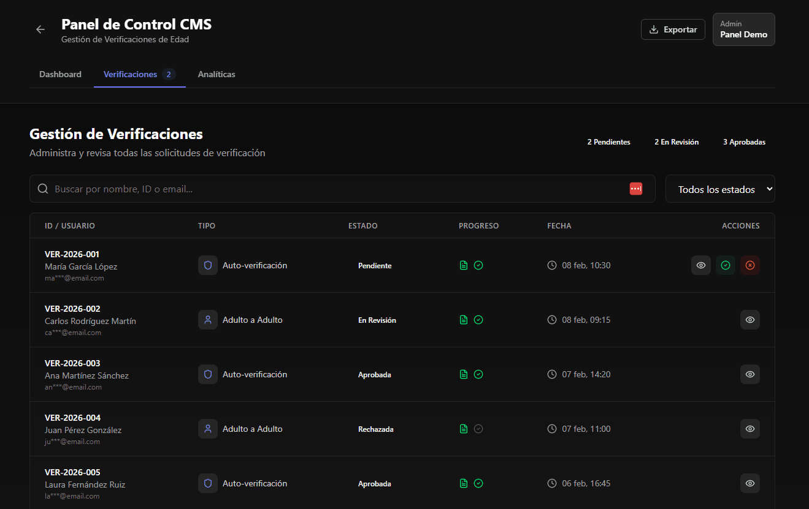
Task: Open the Admin Panel Demo account button
Action: [x=743, y=29]
